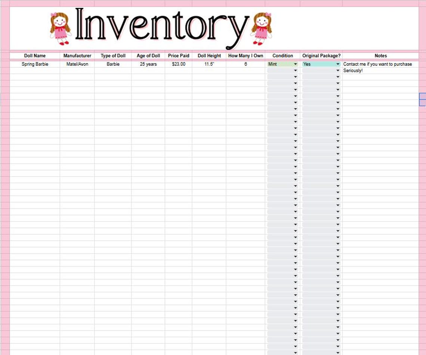The height and width of the screenshot is (355, 426).
Task: Click the left doll image beside Inventory
Action: (60, 28)
